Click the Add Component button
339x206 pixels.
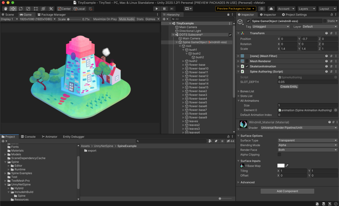287,191
